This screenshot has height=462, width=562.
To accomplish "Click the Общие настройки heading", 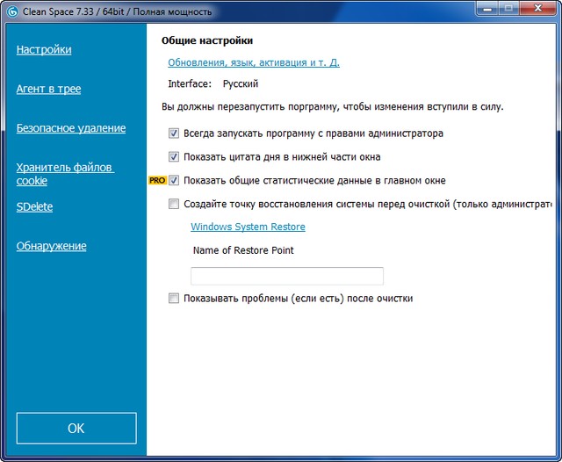I will tap(207, 40).
